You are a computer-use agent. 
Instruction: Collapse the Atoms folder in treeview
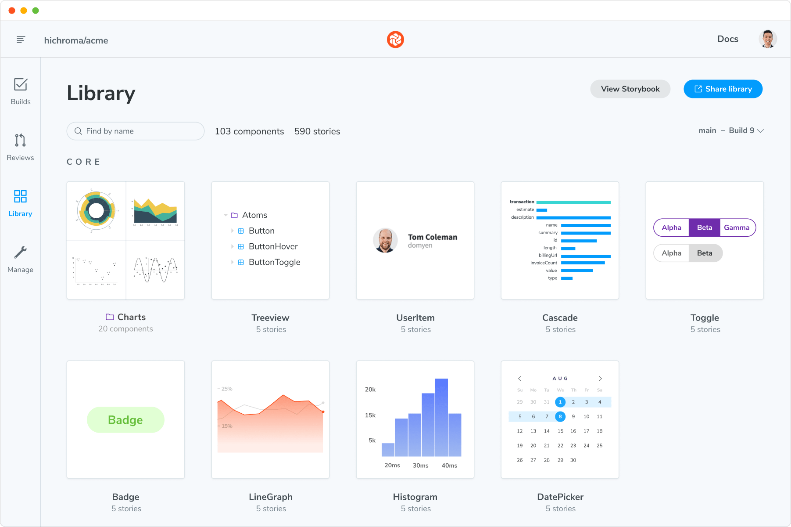(x=225, y=215)
